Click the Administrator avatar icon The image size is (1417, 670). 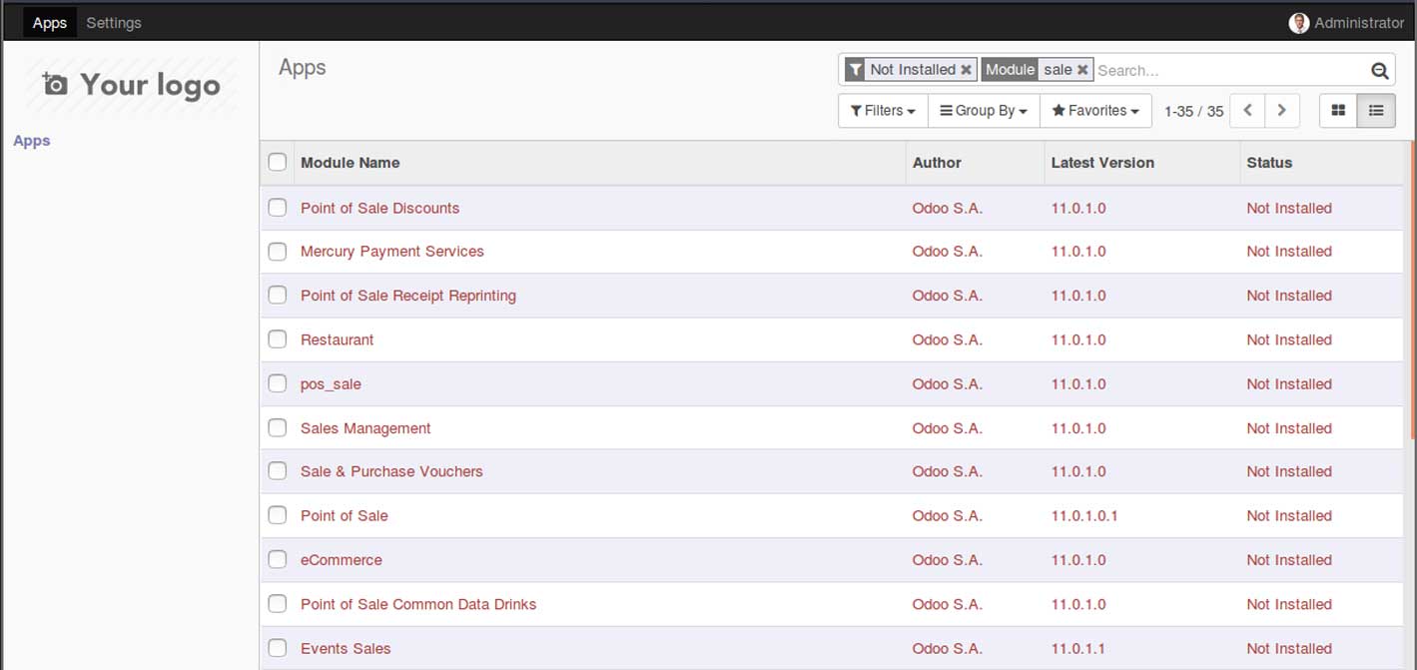click(1298, 23)
